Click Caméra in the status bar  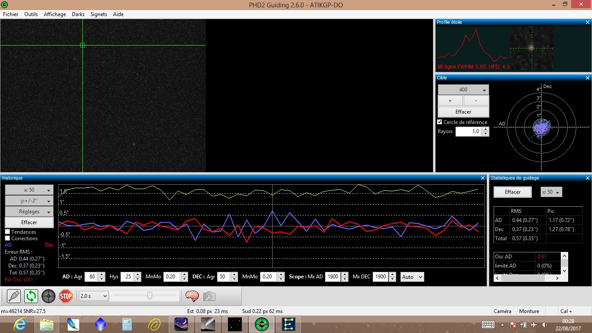(x=502, y=311)
